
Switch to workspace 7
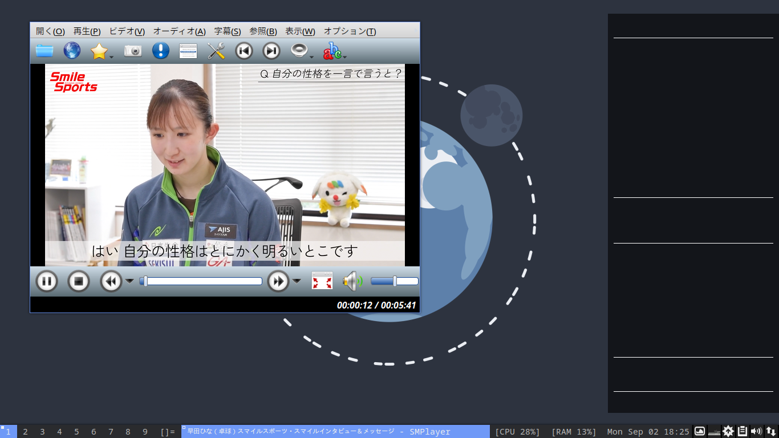111,432
